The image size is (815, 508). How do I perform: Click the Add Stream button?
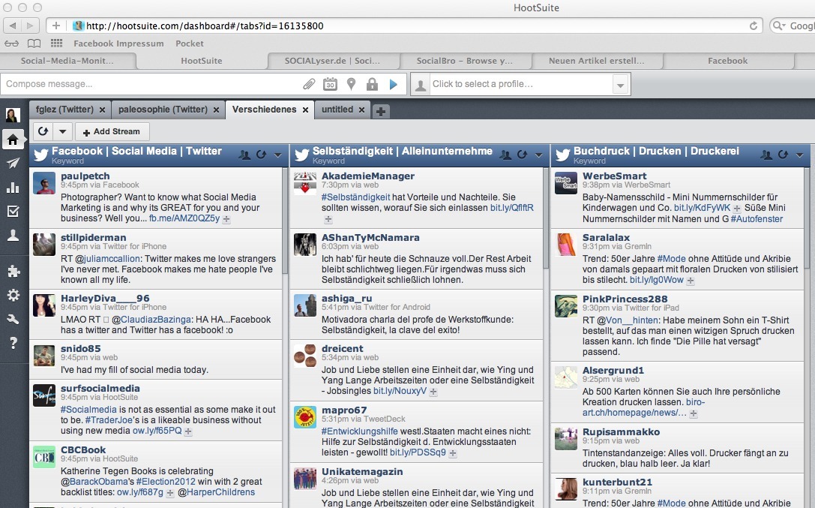click(x=112, y=132)
